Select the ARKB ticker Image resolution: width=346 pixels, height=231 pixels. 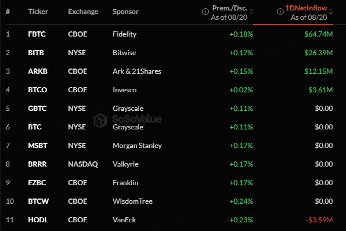tap(38, 71)
